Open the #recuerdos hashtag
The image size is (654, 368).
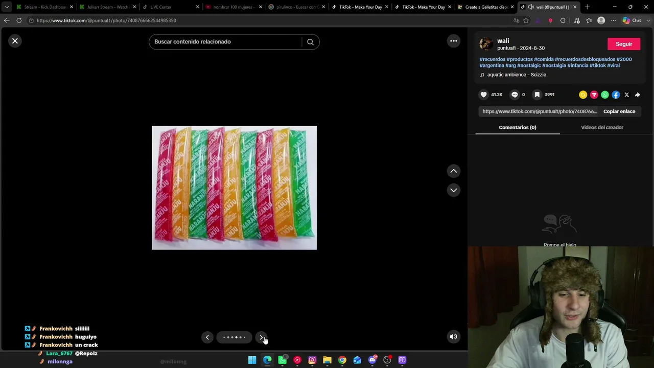click(493, 59)
